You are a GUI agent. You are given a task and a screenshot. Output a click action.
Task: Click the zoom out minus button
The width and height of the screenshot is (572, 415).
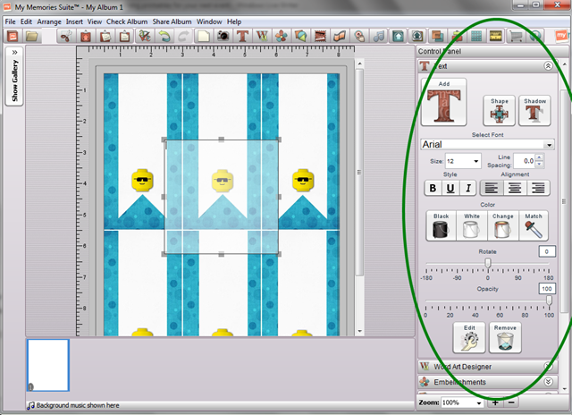511,402
